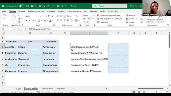171x96 pixels.
Task: Click the zoom slider in status bar
Action: tap(157, 92)
